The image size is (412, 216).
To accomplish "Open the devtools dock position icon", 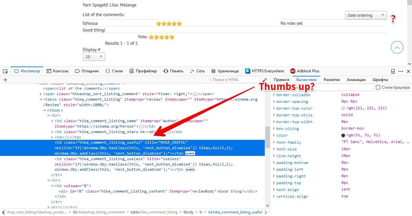I will (x=393, y=71).
